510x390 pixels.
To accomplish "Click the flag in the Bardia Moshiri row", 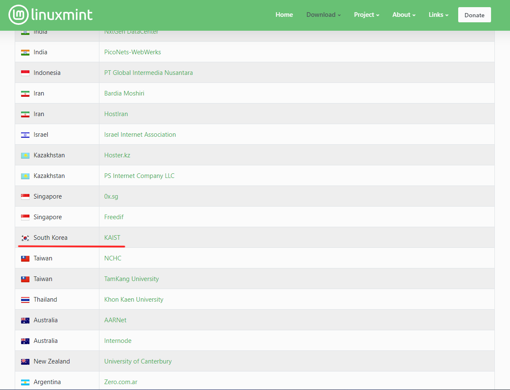I will pos(25,94).
